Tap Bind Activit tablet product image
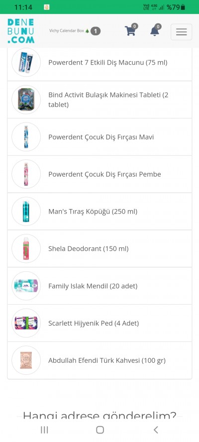 pos(26,100)
